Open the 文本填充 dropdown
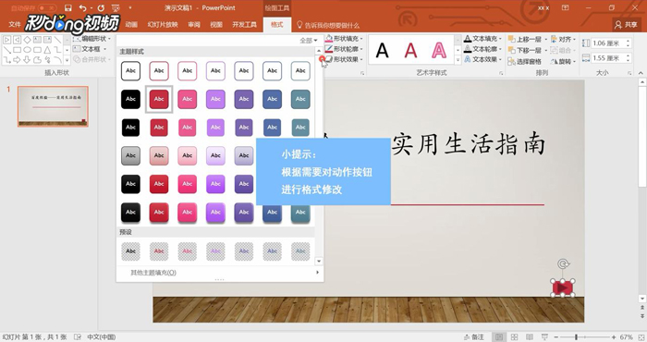The height and width of the screenshot is (342, 647). pos(482,39)
